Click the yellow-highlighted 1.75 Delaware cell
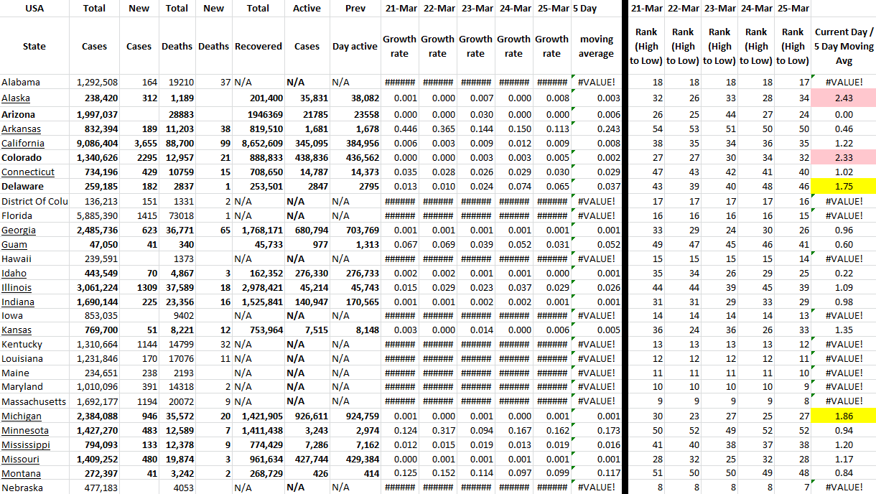 click(x=844, y=187)
